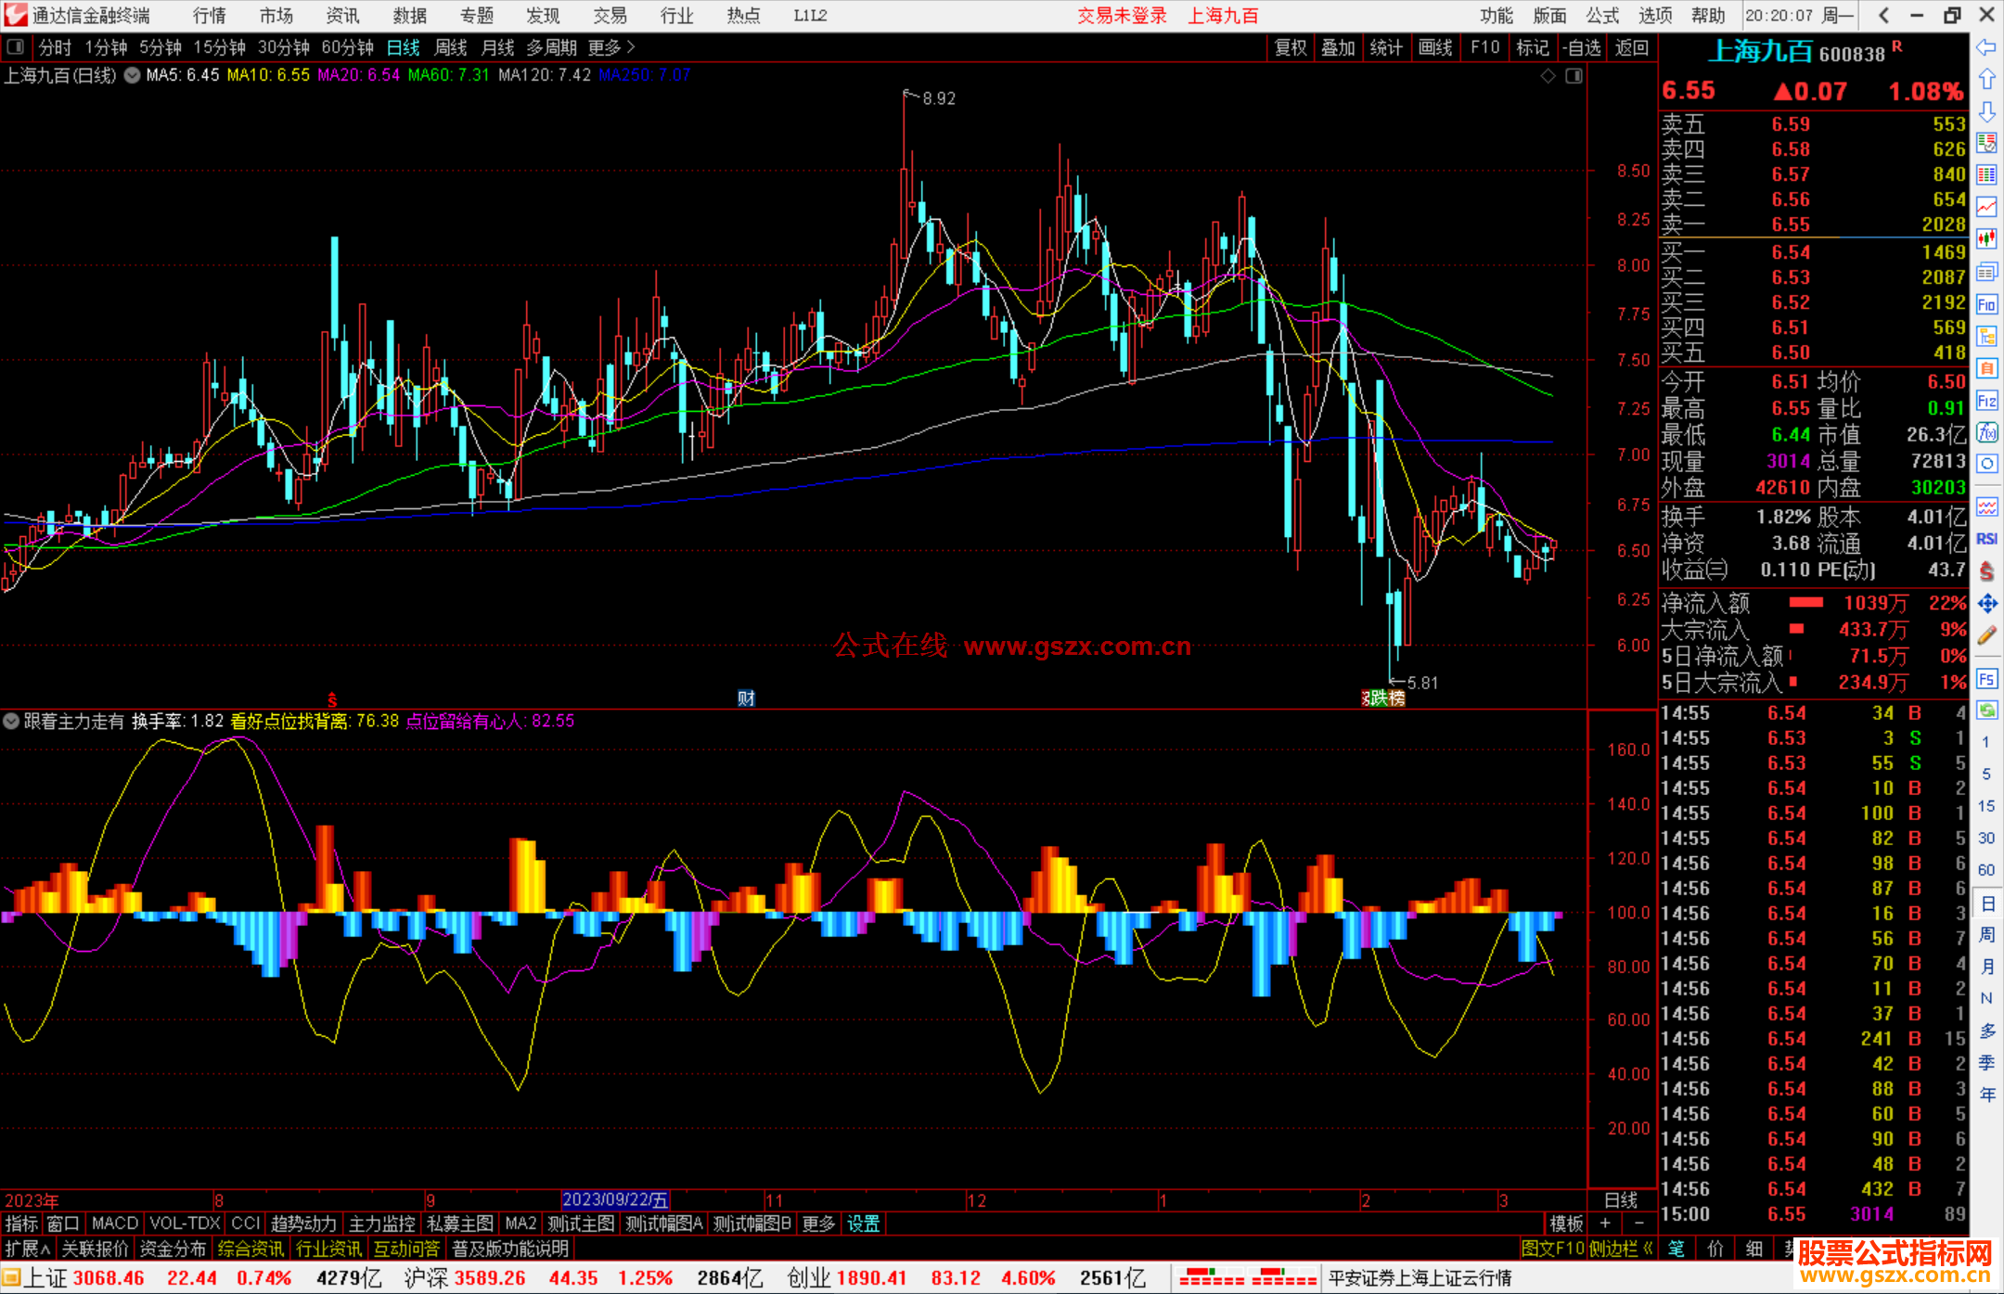Click the f(x) formula sidebar icon

pos(1986,432)
